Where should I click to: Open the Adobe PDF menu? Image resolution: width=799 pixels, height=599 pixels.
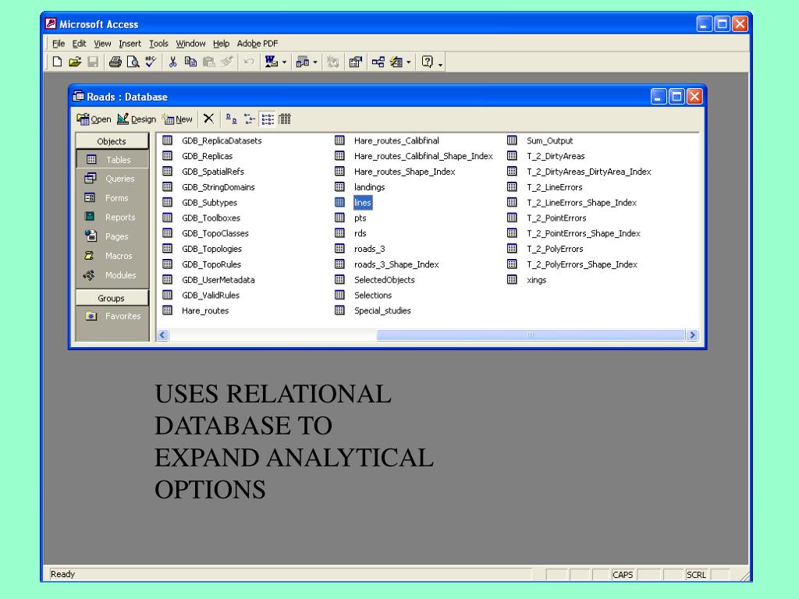[257, 44]
